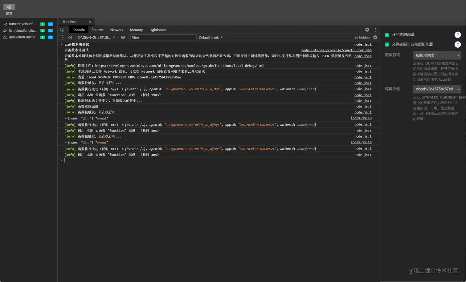Click the 56 hidden messages indicator
This screenshot has height=282, width=466.
coord(362,38)
